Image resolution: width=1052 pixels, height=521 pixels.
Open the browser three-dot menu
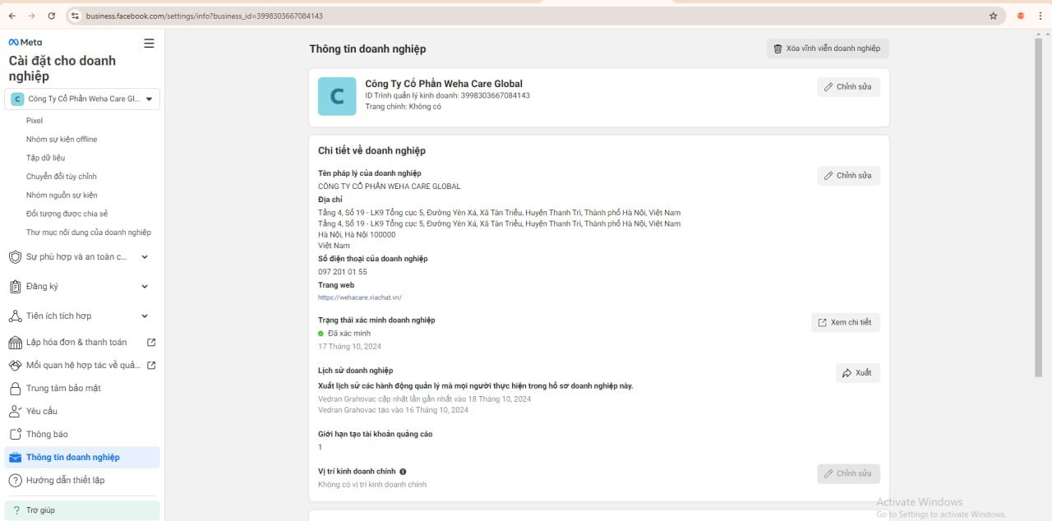(1040, 16)
